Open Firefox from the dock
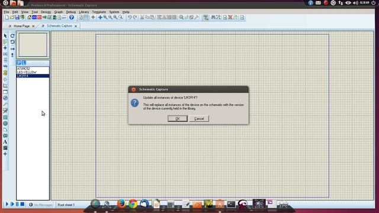The width and height of the screenshot is (379, 213). click(121, 204)
